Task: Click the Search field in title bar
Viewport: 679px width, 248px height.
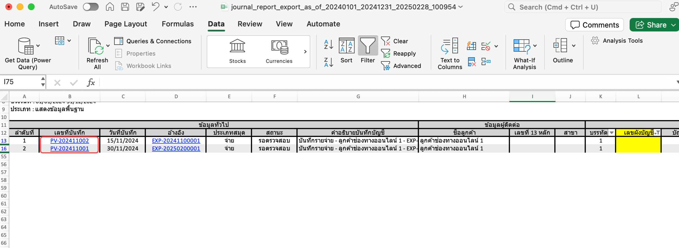Action: click(583, 7)
